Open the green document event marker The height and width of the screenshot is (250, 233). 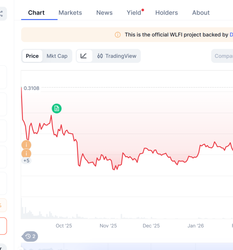[57, 109]
